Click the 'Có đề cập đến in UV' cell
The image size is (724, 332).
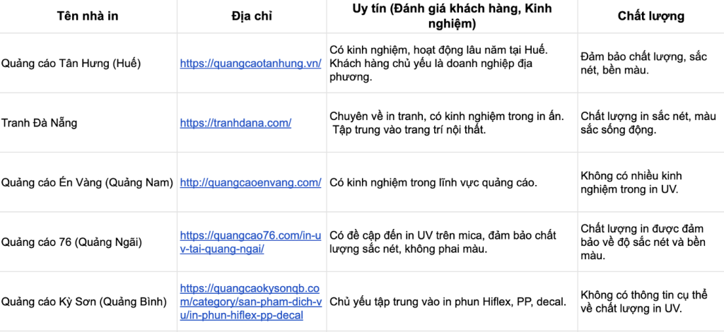(x=452, y=242)
